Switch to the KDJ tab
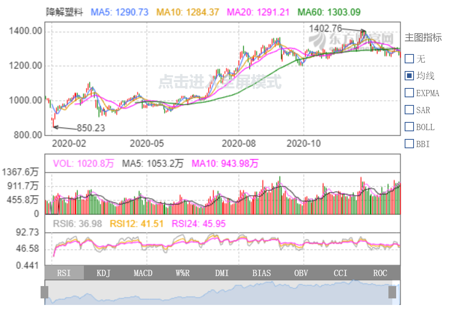 (x=104, y=273)
